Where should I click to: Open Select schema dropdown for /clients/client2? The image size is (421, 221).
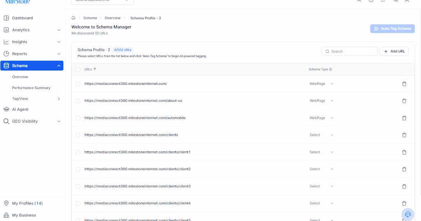pos(322,169)
